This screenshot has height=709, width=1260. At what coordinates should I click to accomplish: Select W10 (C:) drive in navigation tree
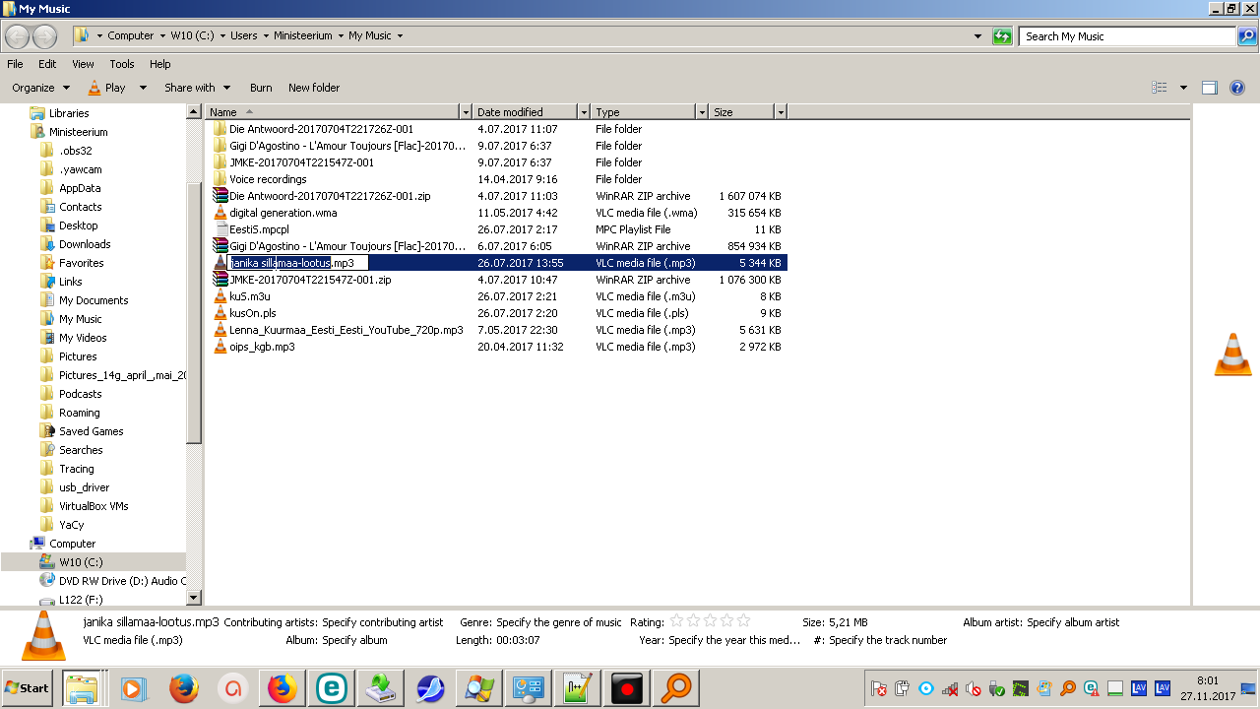(81, 562)
